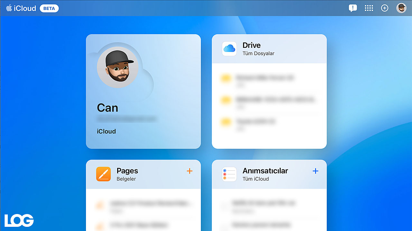The image size is (412, 231).
Task: Open the Pages tile title
Action: 127,171
